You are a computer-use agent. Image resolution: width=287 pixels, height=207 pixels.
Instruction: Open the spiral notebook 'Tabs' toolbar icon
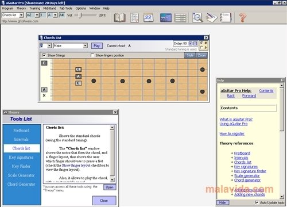pos(226,18)
